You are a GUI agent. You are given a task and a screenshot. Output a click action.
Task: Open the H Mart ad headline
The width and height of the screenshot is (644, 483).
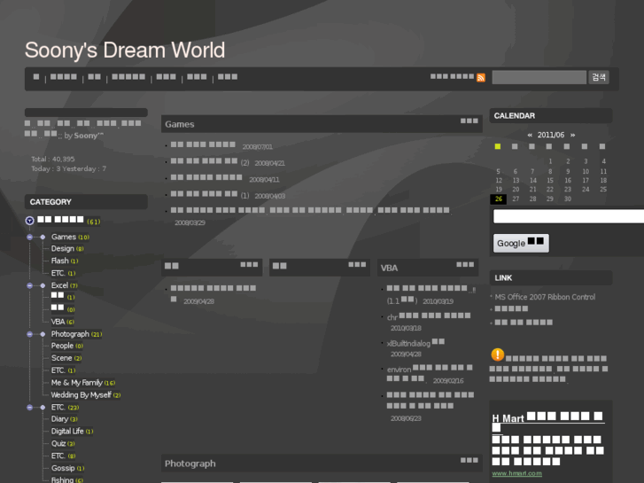(547, 417)
